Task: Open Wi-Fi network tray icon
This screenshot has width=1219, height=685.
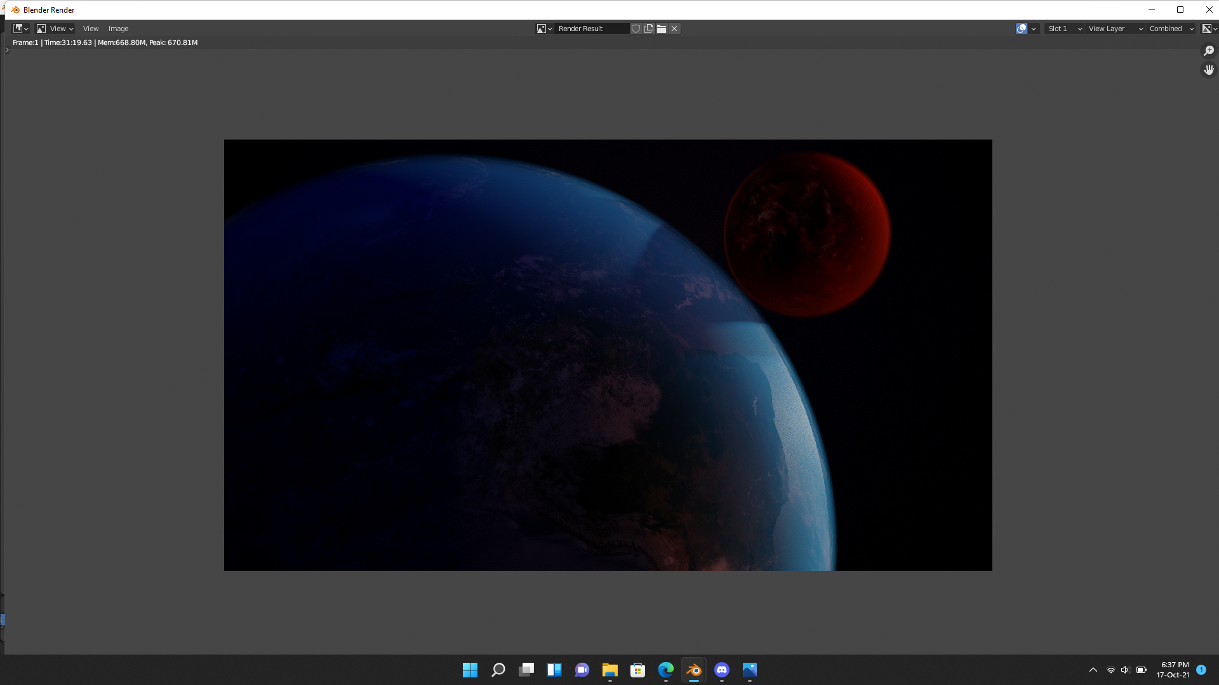Action: pyautogui.click(x=1111, y=670)
